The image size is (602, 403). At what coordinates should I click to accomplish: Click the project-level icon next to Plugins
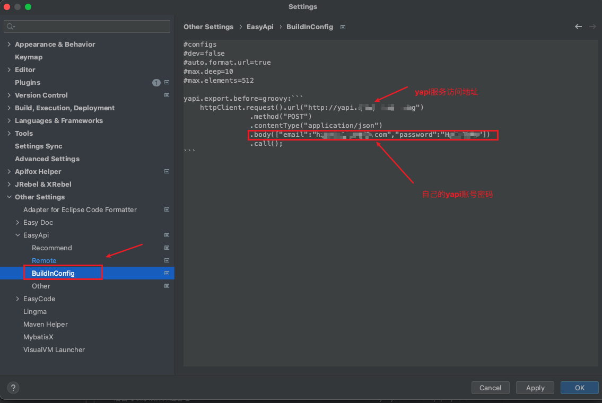pos(167,83)
